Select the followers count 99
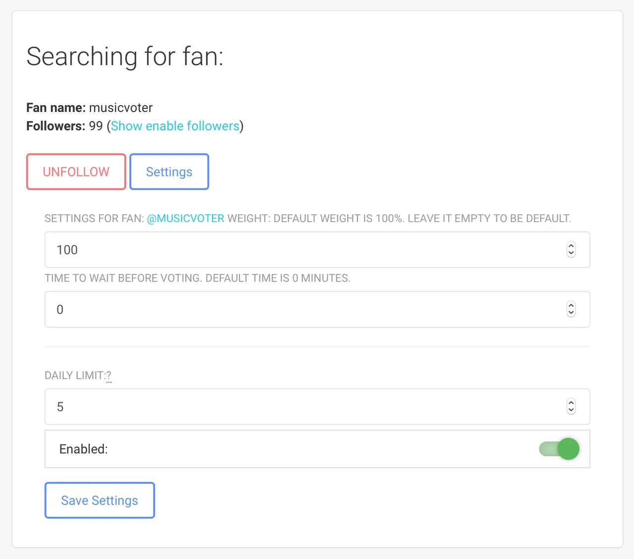634x559 pixels. (x=96, y=126)
